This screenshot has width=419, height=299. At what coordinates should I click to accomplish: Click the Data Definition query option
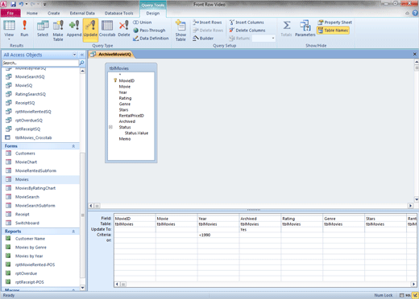click(151, 39)
